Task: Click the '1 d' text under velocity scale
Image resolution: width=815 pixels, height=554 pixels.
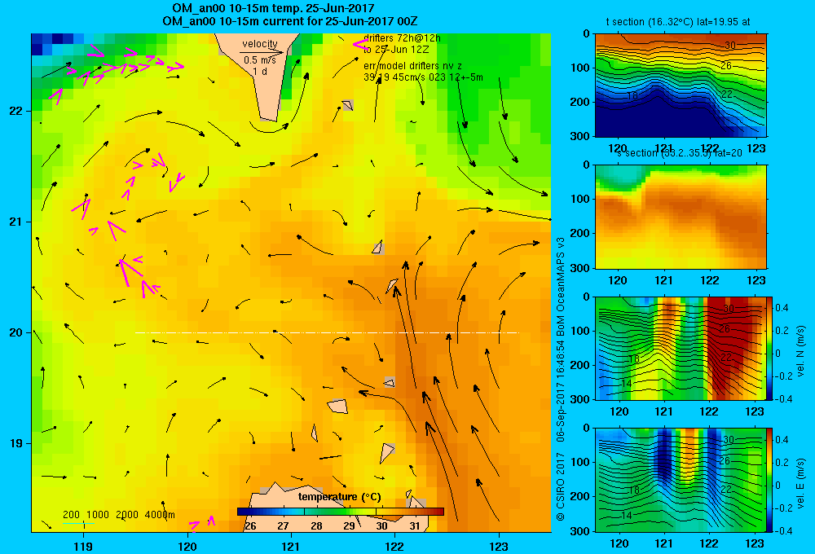Action: click(x=260, y=71)
